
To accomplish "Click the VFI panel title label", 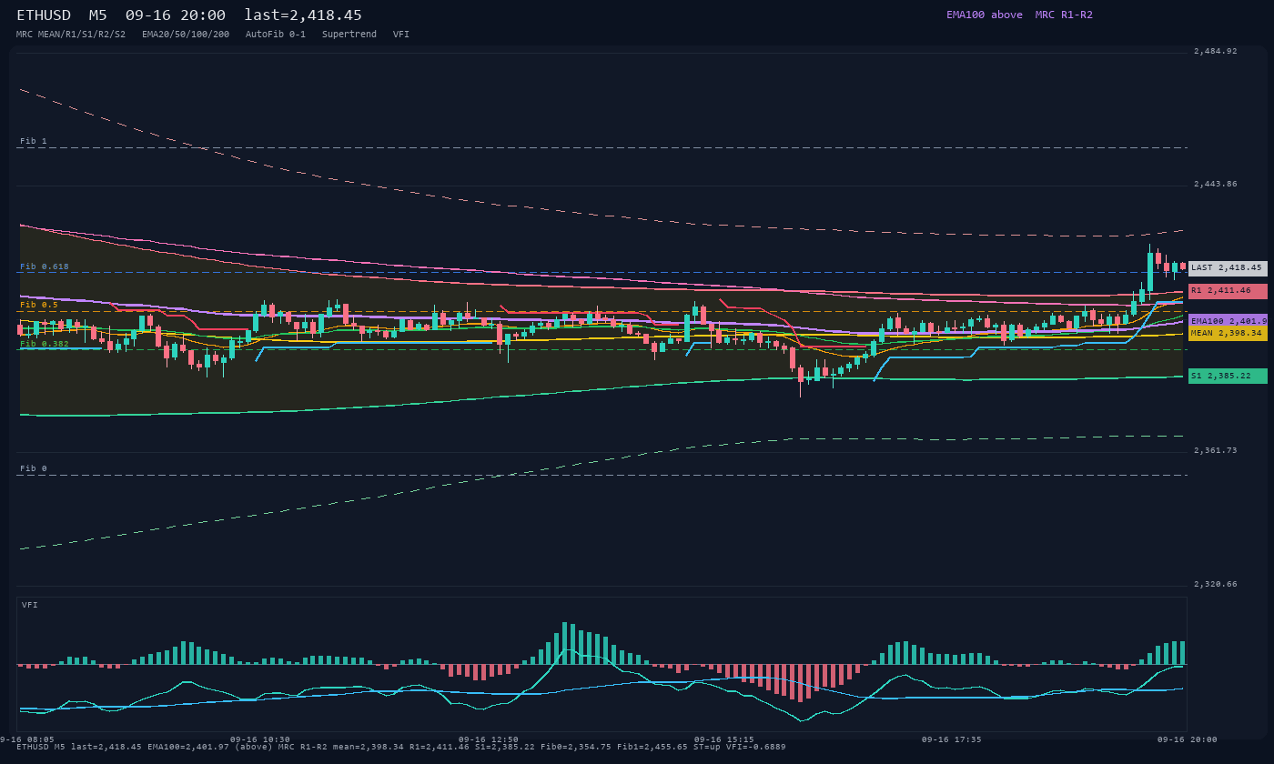I will (x=30, y=605).
